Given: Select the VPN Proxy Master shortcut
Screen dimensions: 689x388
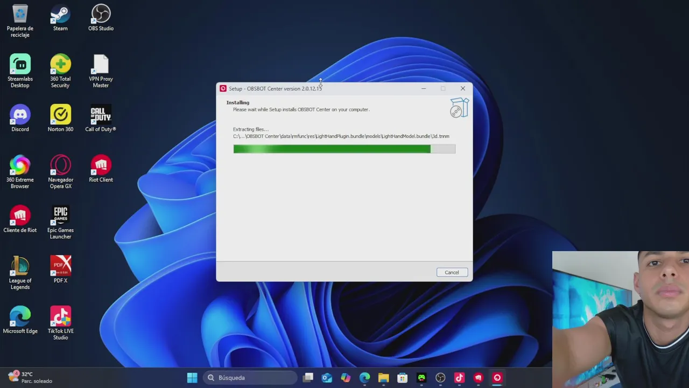Looking at the screenshot, I should click(x=101, y=71).
